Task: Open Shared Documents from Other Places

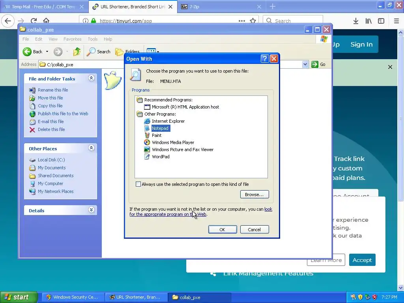Action: (56, 176)
